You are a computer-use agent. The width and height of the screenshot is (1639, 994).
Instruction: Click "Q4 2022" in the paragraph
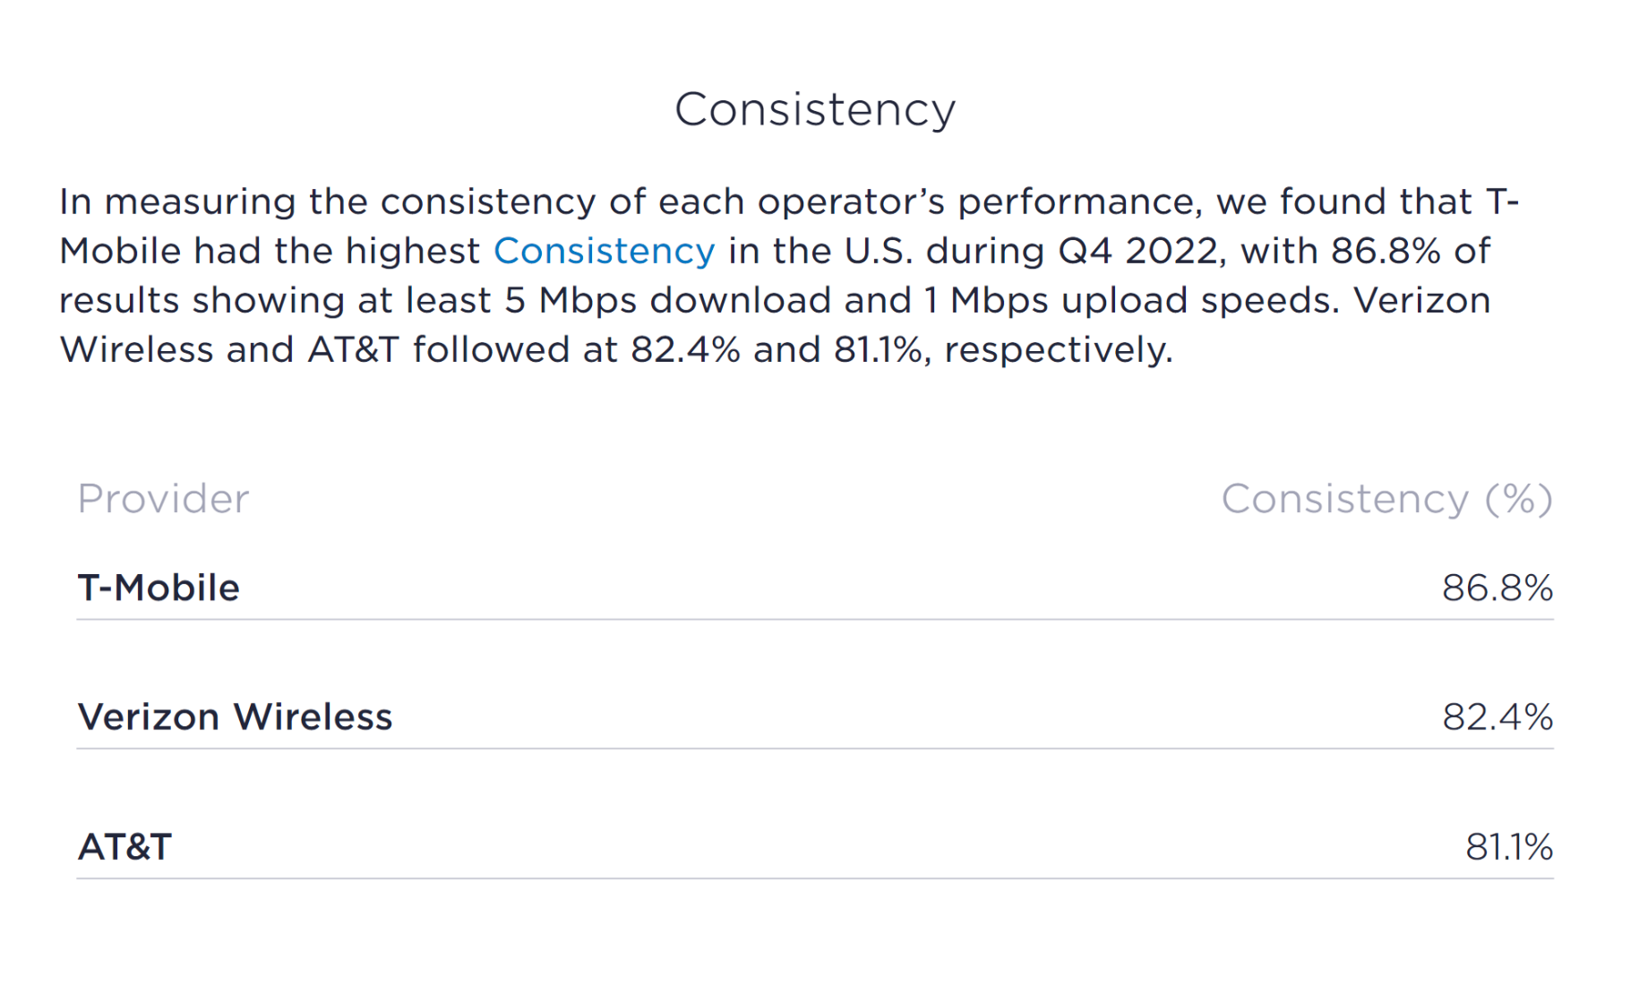click(x=1140, y=251)
